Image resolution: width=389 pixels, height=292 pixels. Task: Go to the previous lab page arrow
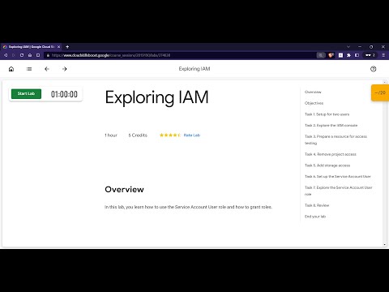click(x=47, y=69)
